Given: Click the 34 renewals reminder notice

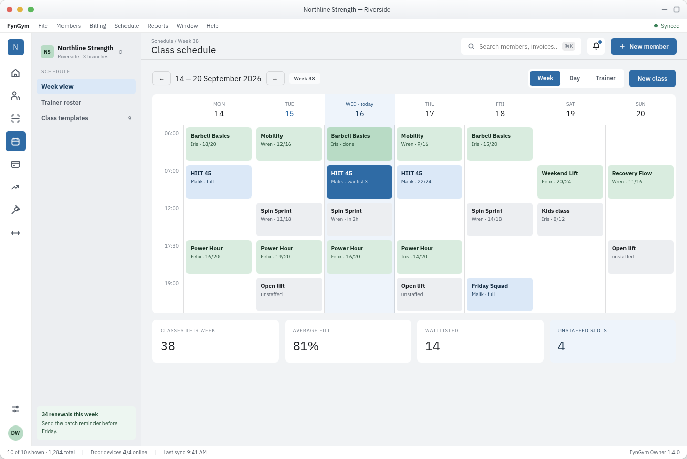Looking at the screenshot, I should tap(86, 422).
